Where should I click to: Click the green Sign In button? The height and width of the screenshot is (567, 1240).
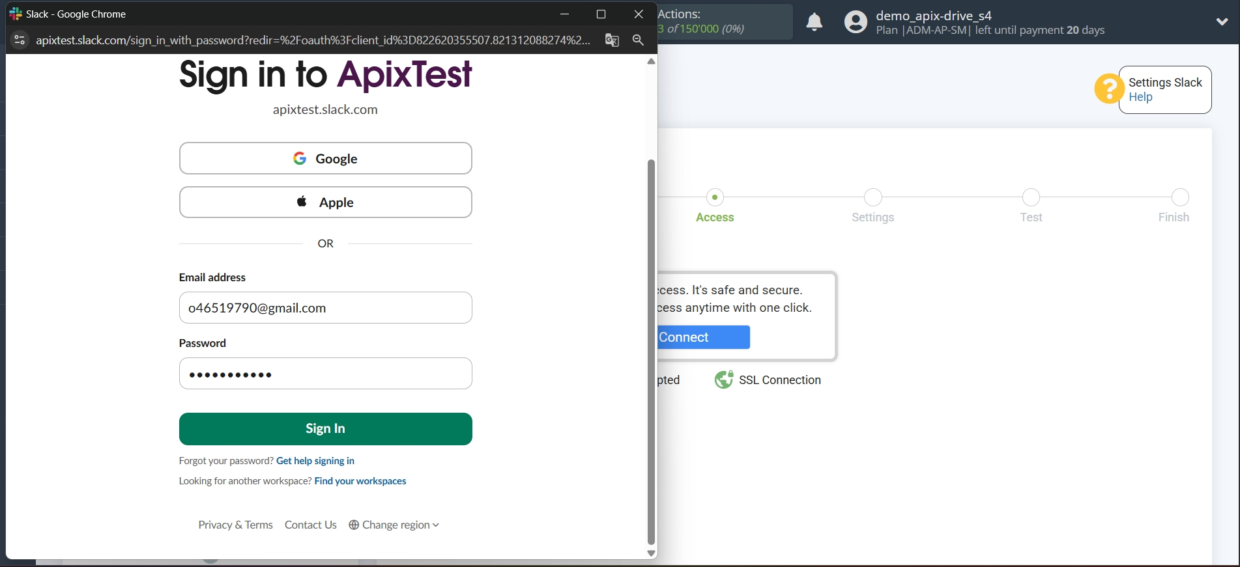tap(325, 429)
